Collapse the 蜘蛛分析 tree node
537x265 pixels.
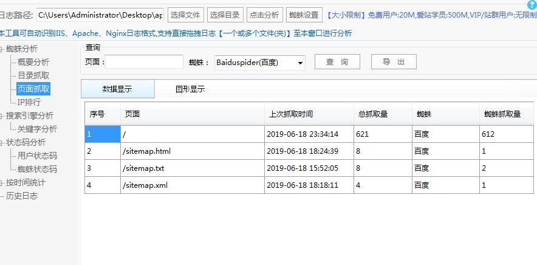(2, 49)
